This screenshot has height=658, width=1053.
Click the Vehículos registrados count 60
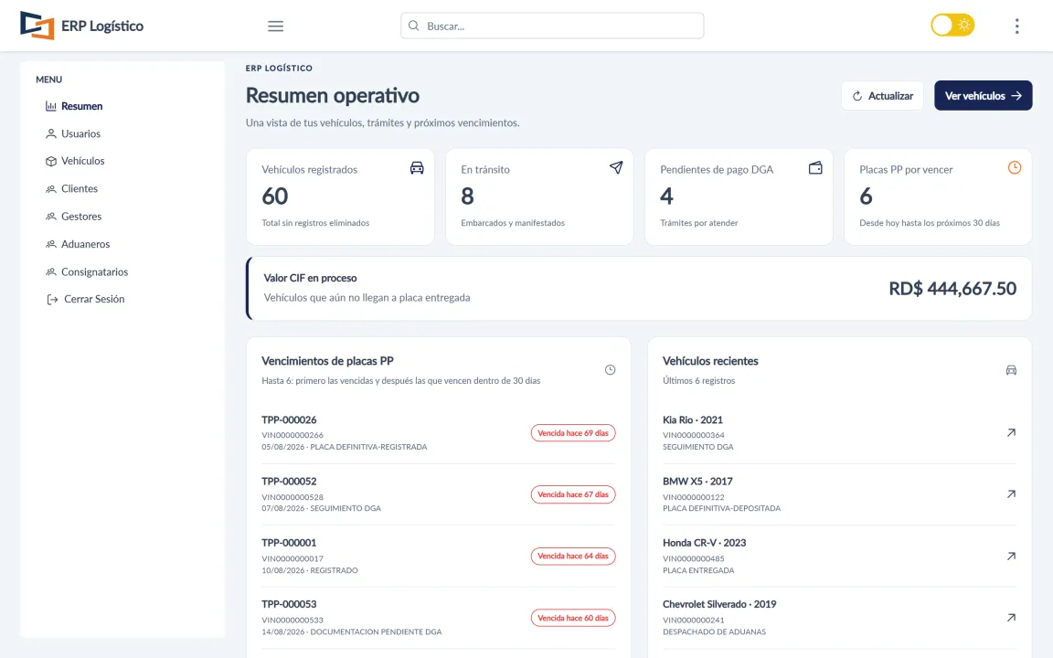tap(274, 196)
